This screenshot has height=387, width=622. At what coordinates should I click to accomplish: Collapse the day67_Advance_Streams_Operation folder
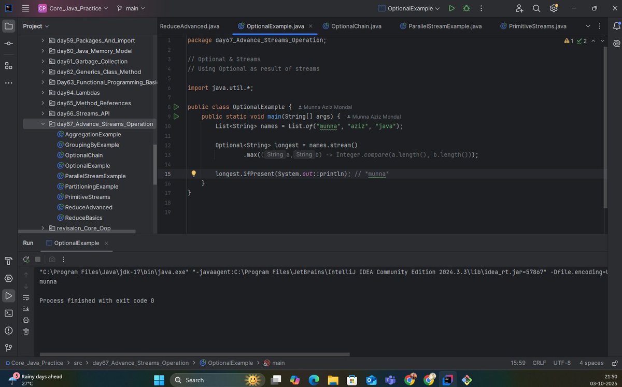43,124
